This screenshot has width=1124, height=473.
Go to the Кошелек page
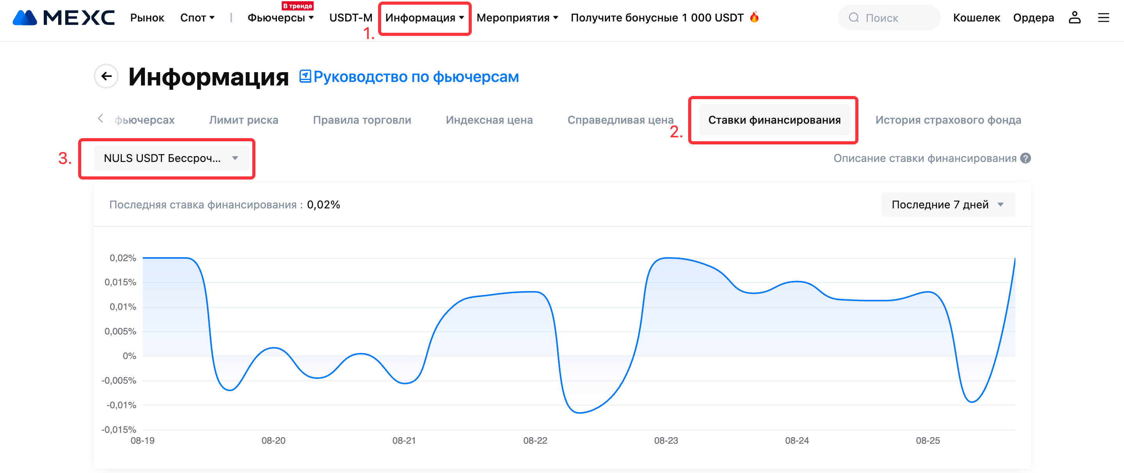point(976,18)
